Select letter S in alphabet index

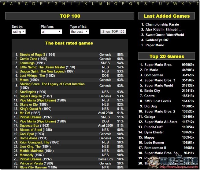[x=145, y=4]
